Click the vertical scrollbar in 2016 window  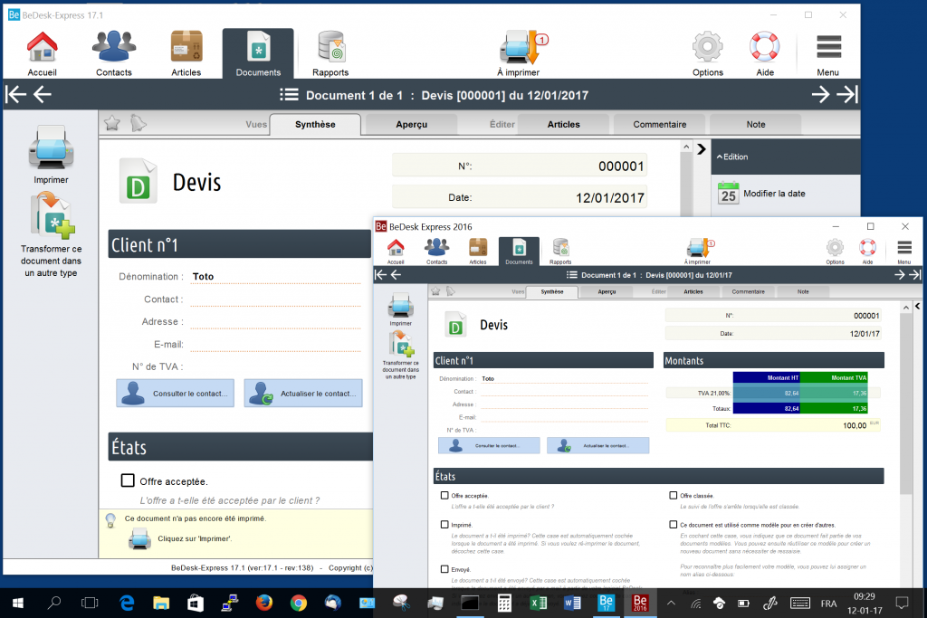(905, 404)
